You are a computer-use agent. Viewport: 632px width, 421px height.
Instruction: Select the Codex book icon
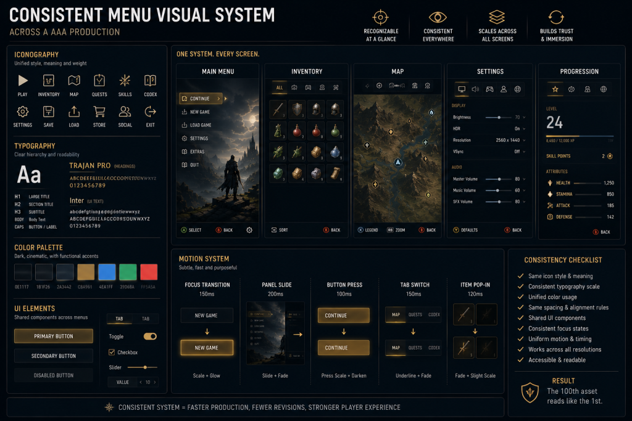pos(151,81)
